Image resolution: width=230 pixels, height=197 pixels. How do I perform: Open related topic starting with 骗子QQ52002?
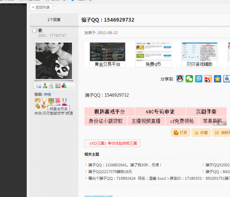[x=218, y=165]
